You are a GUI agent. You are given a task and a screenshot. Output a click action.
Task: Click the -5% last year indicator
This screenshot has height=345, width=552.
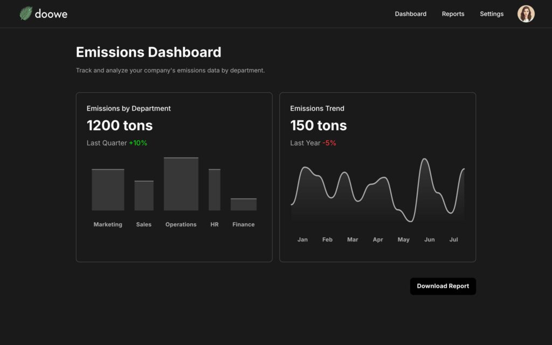point(329,143)
